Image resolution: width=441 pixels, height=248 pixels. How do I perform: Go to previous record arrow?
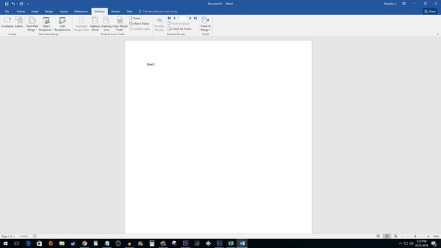pos(174,19)
